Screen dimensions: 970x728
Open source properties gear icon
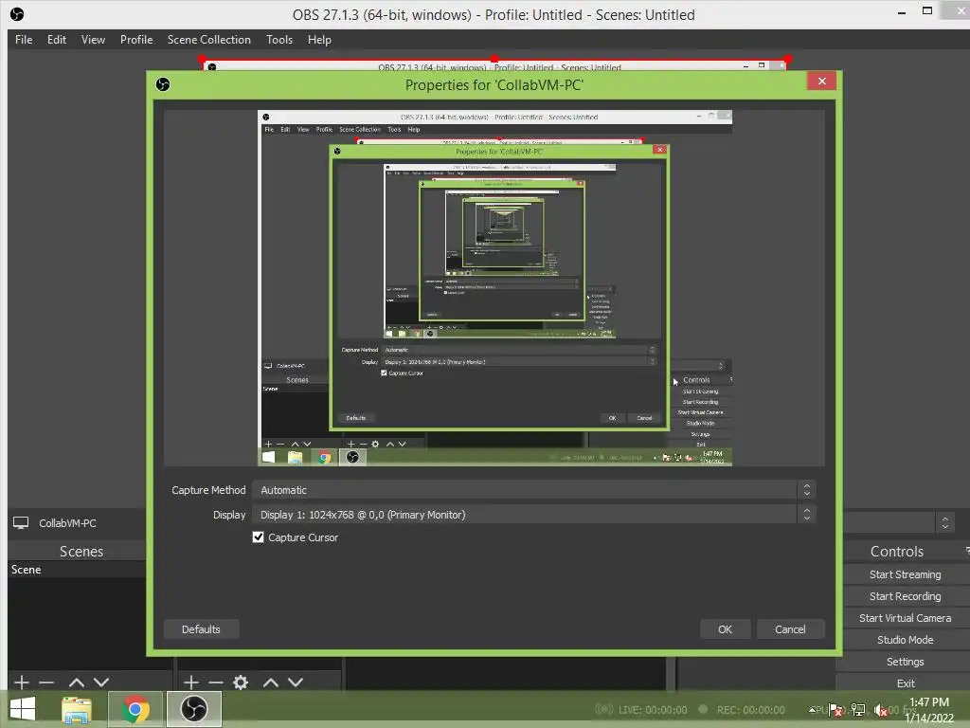click(241, 682)
